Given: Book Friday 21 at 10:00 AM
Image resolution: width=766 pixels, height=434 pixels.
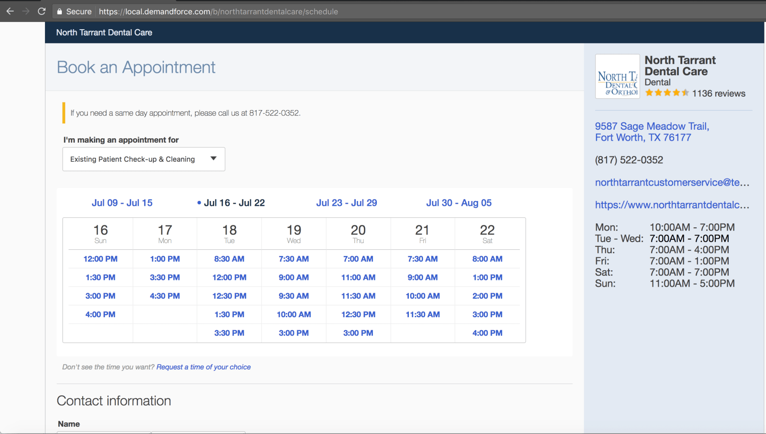Looking at the screenshot, I should pyautogui.click(x=423, y=296).
